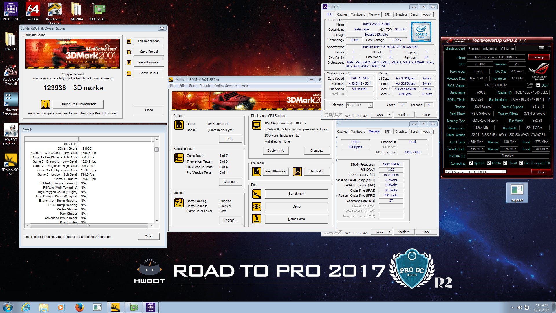556x313 pixels.
Task: Open the Tools dropdown arrow in top CPU-Z window
Action: (x=389, y=115)
